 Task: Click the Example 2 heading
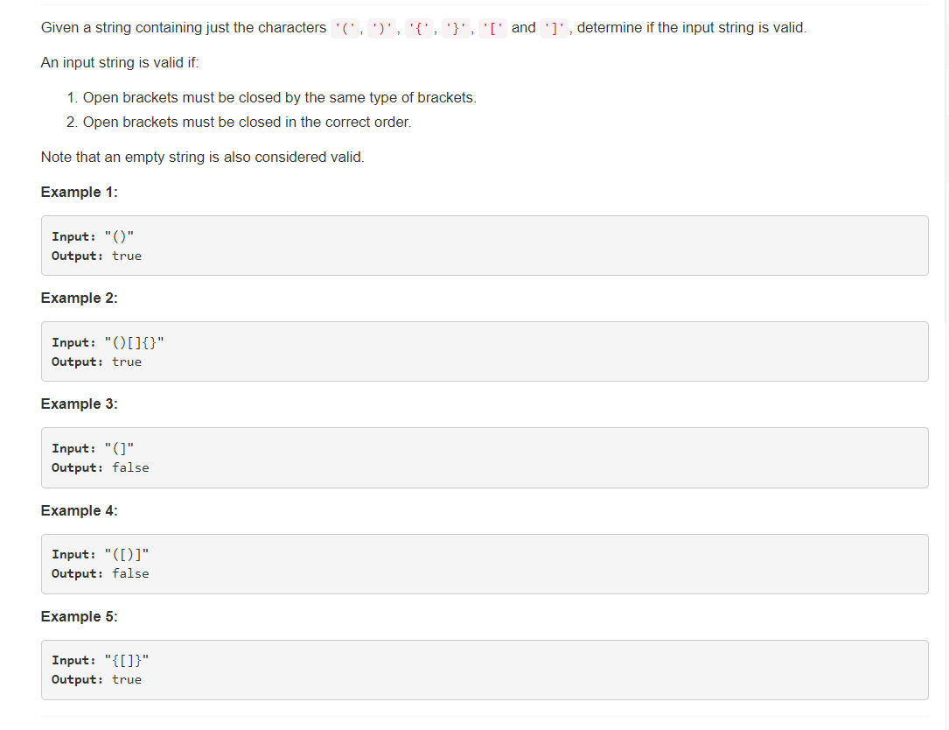click(x=80, y=298)
